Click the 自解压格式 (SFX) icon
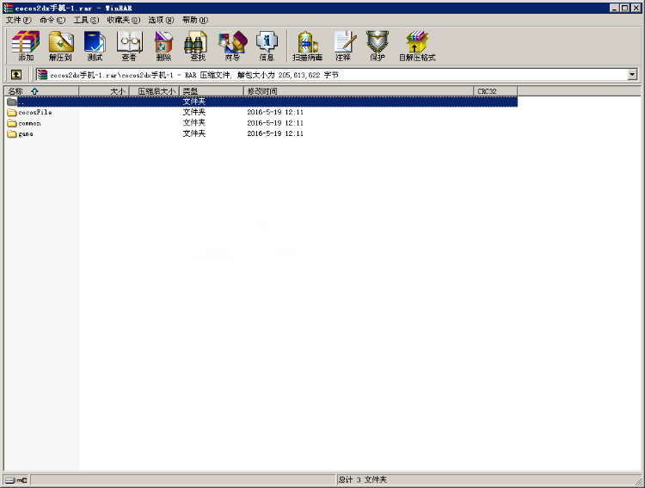 point(417,46)
